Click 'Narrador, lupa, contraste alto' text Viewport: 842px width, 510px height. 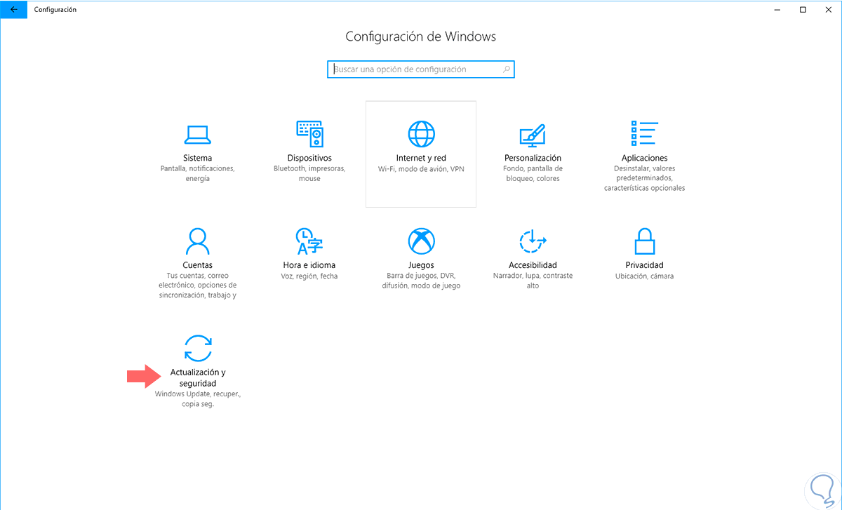[x=533, y=281]
